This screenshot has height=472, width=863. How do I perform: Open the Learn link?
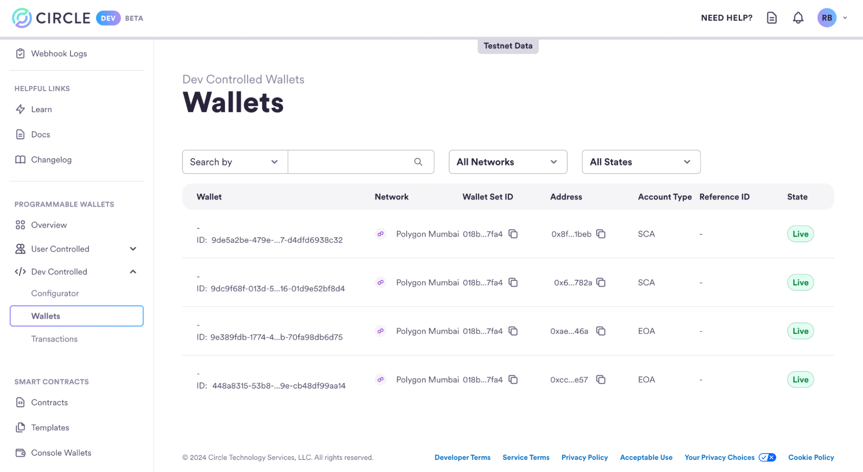41,109
